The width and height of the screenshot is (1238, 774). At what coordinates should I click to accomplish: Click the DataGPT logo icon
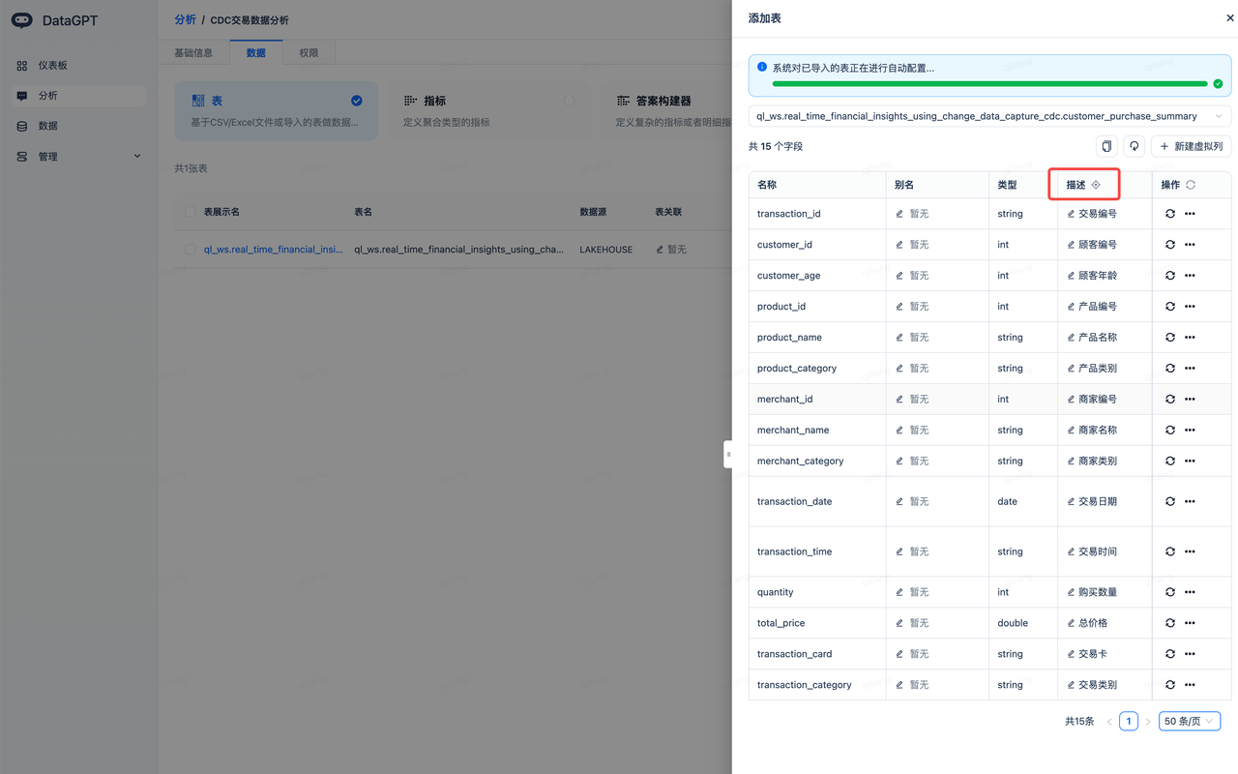22,20
